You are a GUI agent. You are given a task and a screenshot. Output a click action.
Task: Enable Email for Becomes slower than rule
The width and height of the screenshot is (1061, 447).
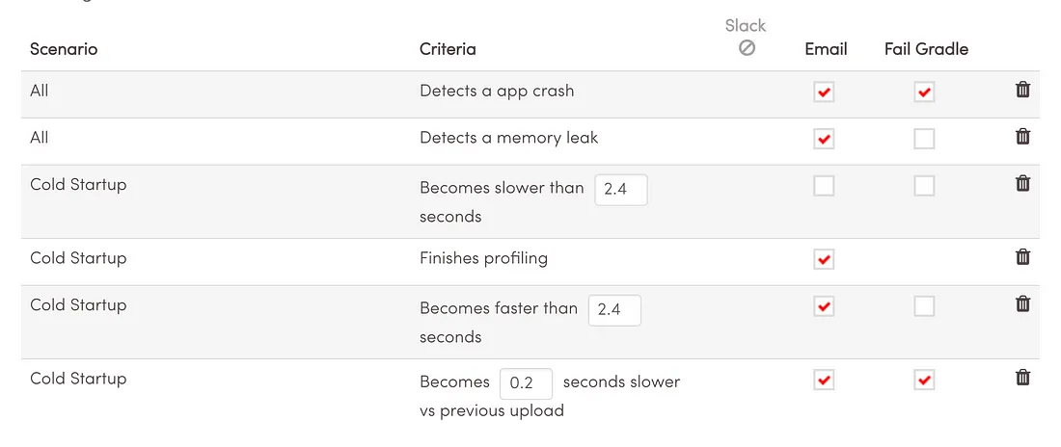point(824,185)
